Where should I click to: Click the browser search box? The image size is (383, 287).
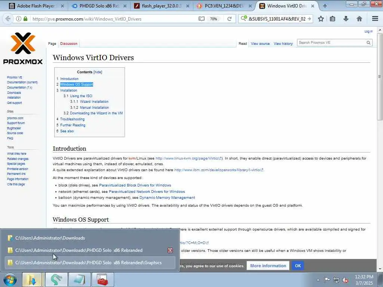[277, 19]
